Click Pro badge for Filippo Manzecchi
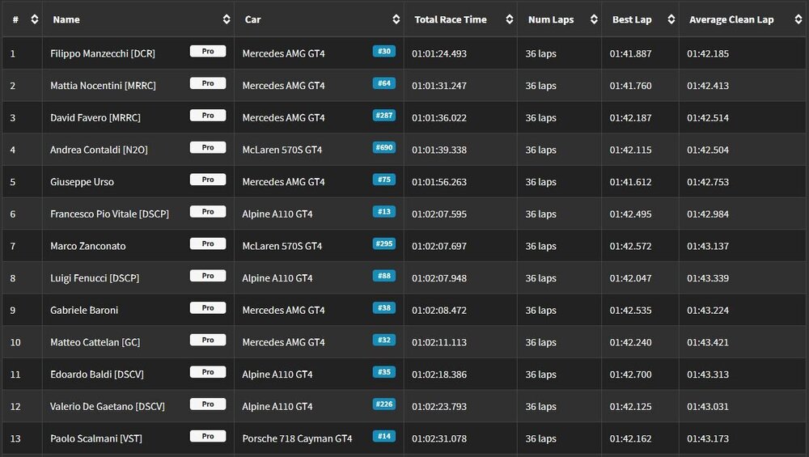The image size is (809, 457). click(208, 51)
